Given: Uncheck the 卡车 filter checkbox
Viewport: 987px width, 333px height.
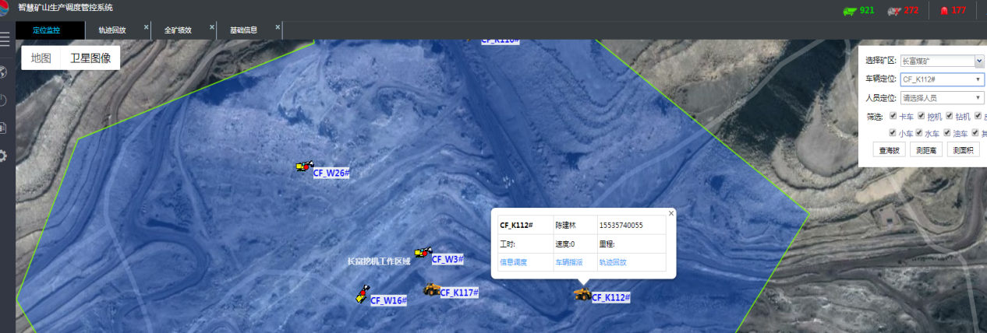Looking at the screenshot, I should pyautogui.click(x=893, y=116).
